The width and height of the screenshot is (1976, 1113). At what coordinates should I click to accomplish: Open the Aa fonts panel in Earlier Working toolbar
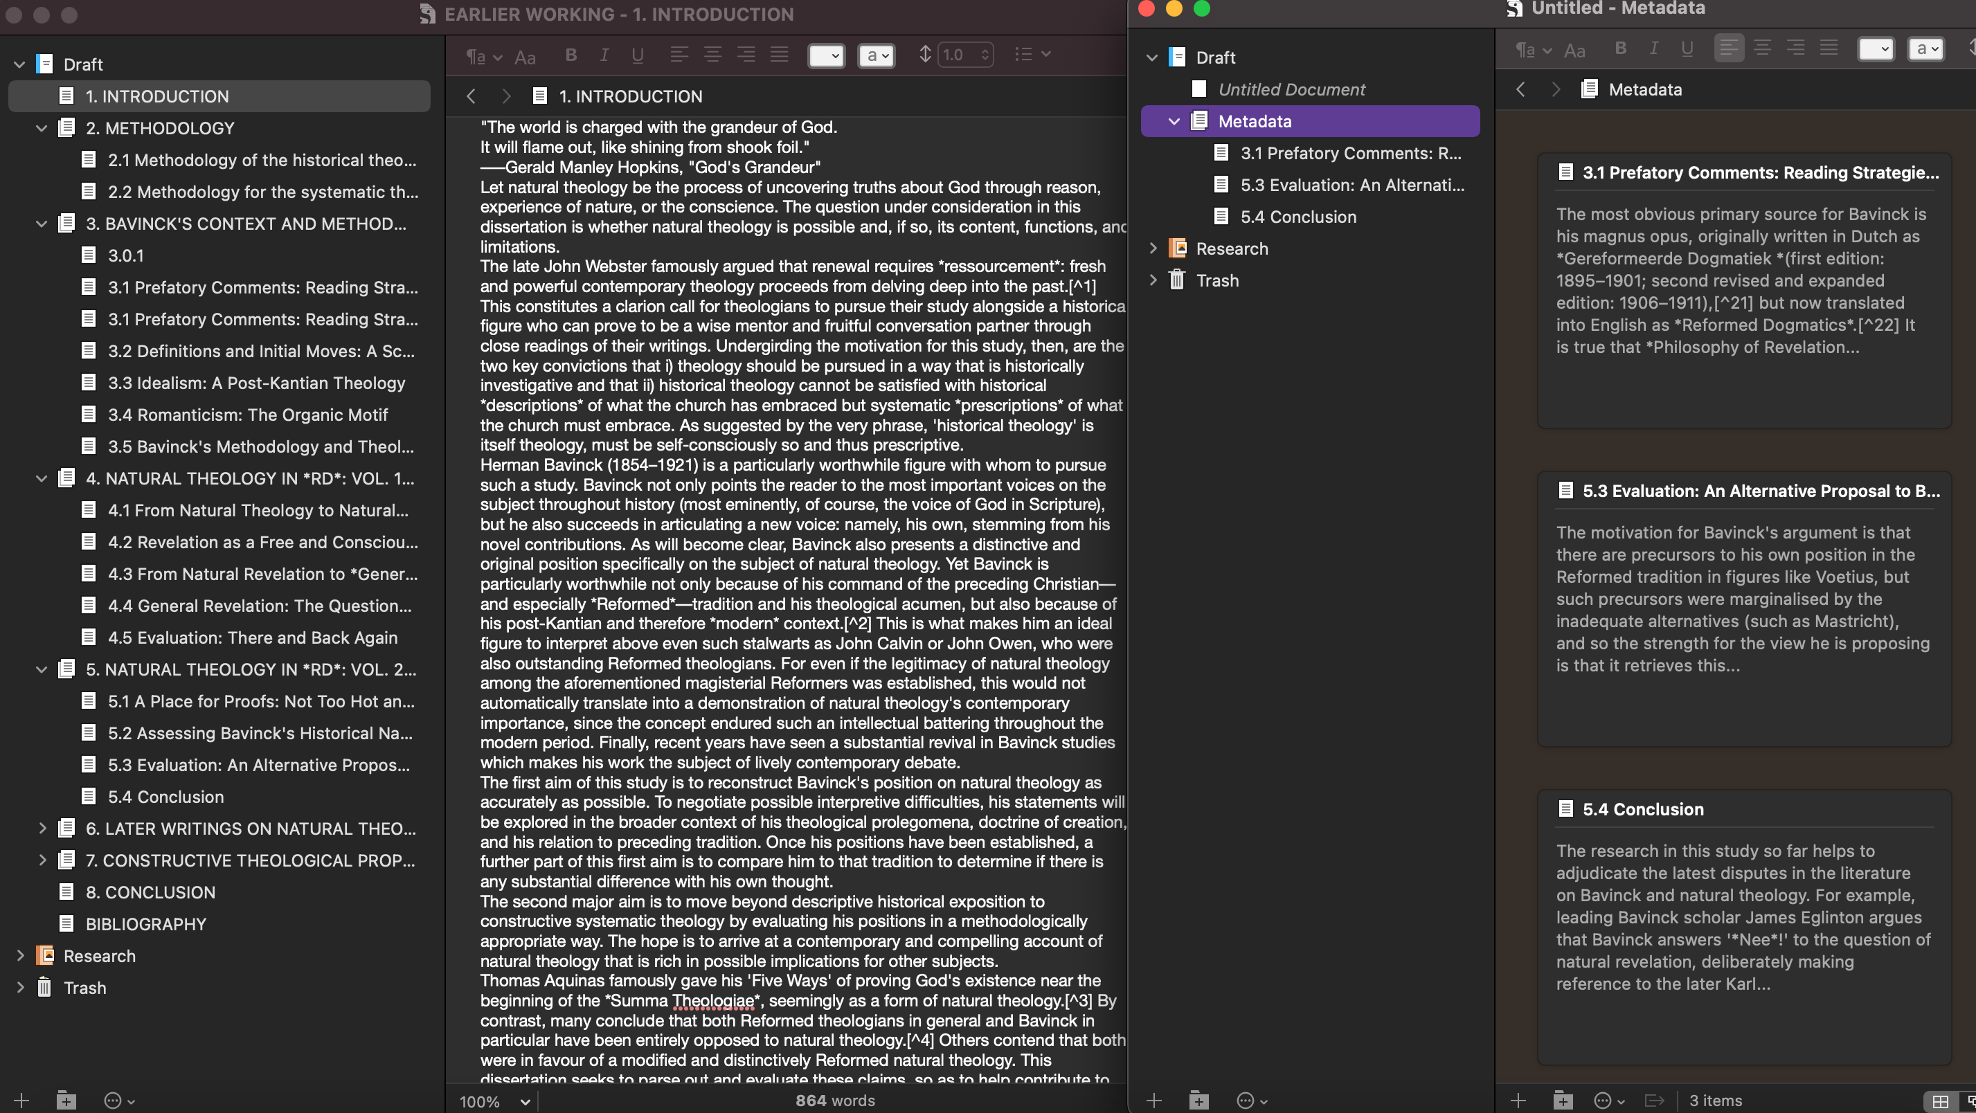525,57
